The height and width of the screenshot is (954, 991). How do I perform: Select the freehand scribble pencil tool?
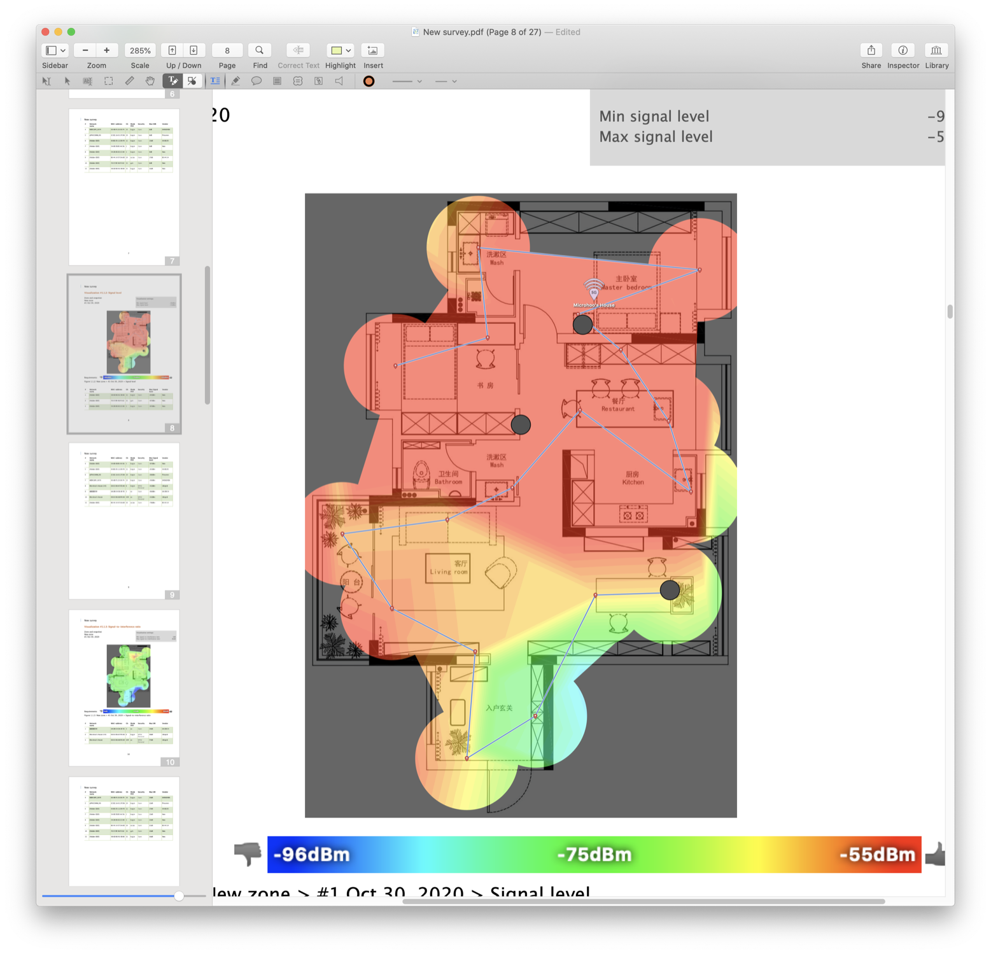[235, 81]
